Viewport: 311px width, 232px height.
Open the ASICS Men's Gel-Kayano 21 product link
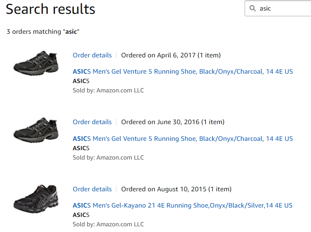pyautogui.click(x=182, y=206)
